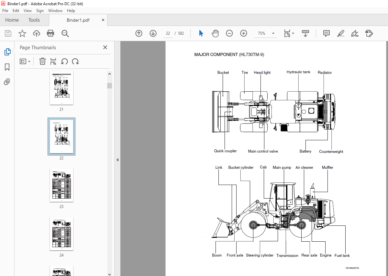This screenshot has width=388, height=276.
Task: Open the Fill and Sign tool
Action: (355, 33)
